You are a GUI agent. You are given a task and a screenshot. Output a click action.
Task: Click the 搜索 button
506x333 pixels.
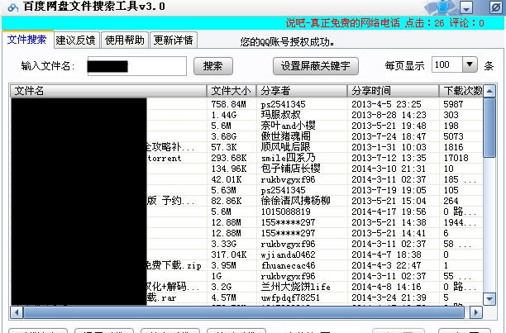pyautogui.click(x=213, y=66)
